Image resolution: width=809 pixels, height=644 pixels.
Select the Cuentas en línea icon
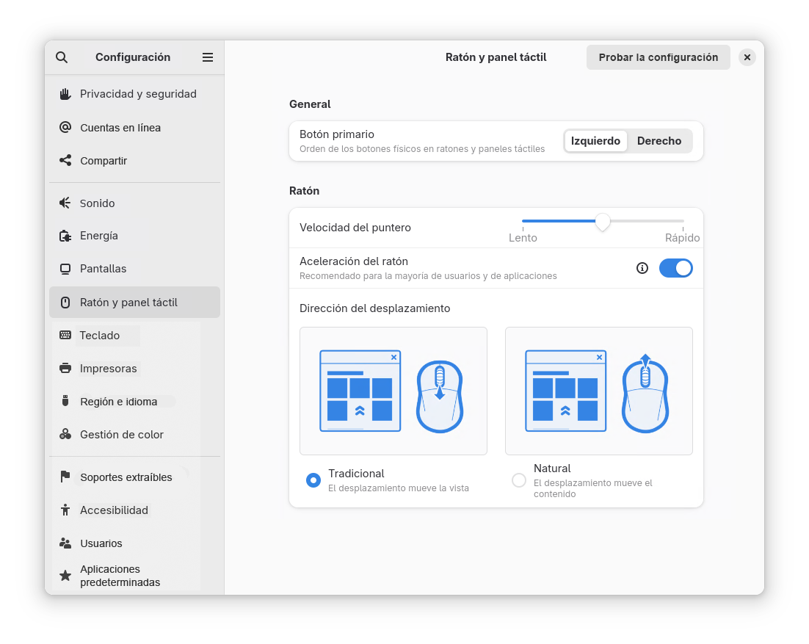(65, 127)
